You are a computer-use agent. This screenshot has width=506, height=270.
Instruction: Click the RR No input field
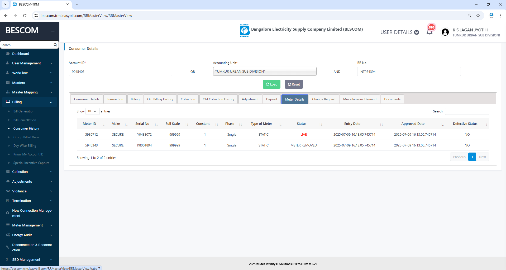click(x=409, y=72)
